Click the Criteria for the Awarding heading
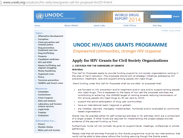The image size is (183, 138). coord(98,66)
